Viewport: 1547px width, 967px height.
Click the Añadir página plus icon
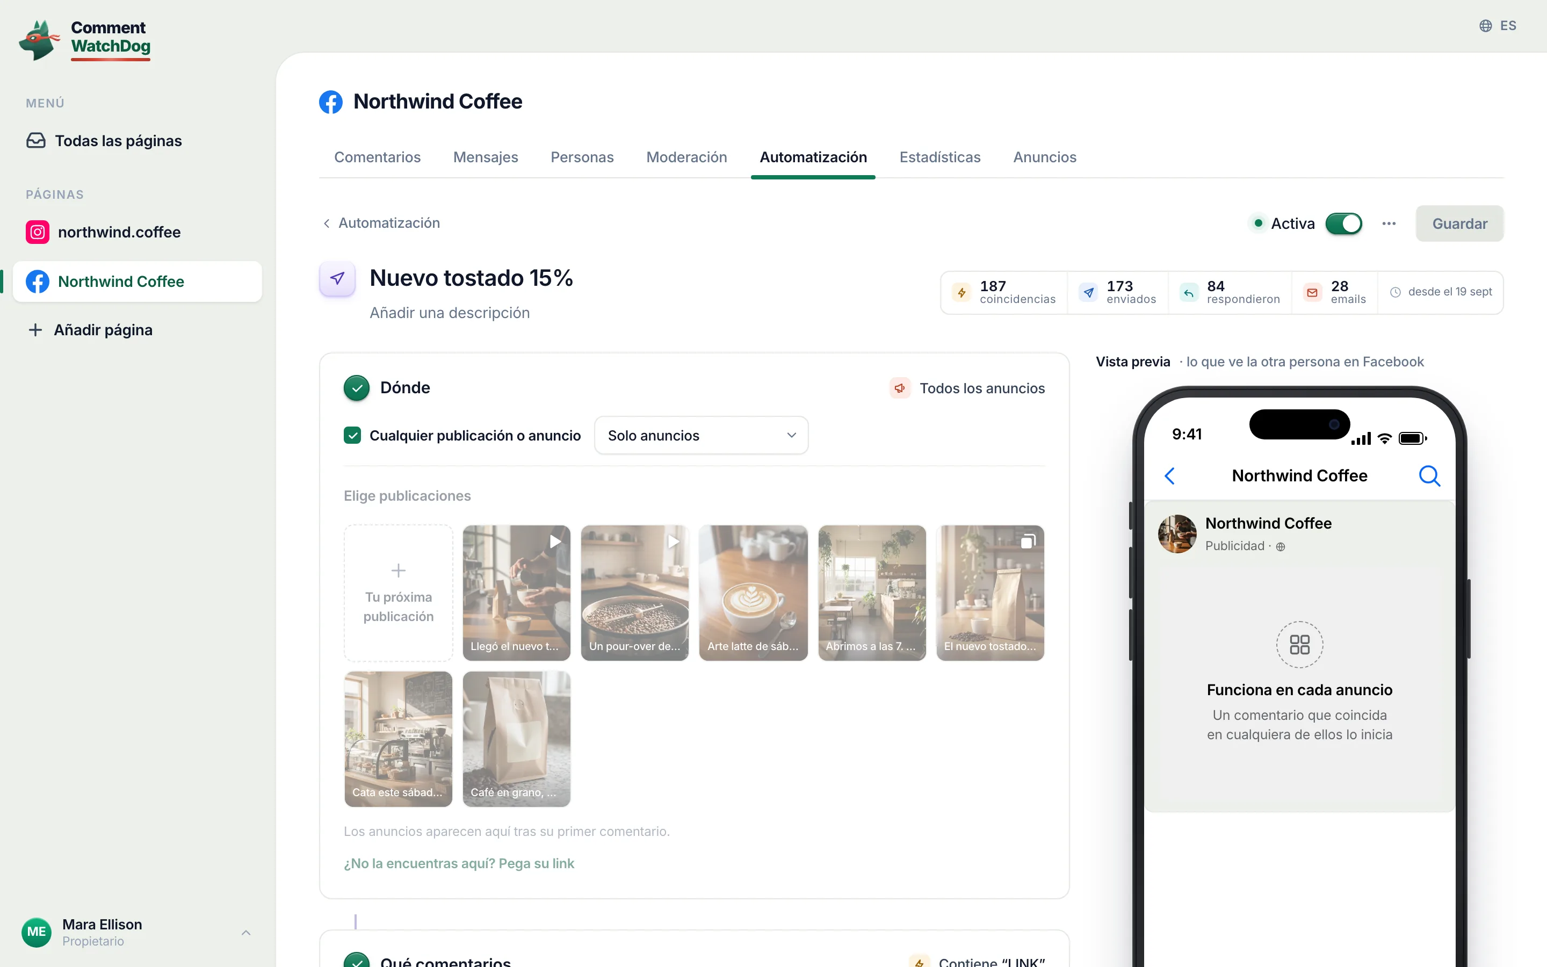(35, 330)
